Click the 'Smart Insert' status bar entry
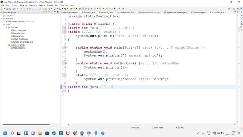 click(158, 127)
